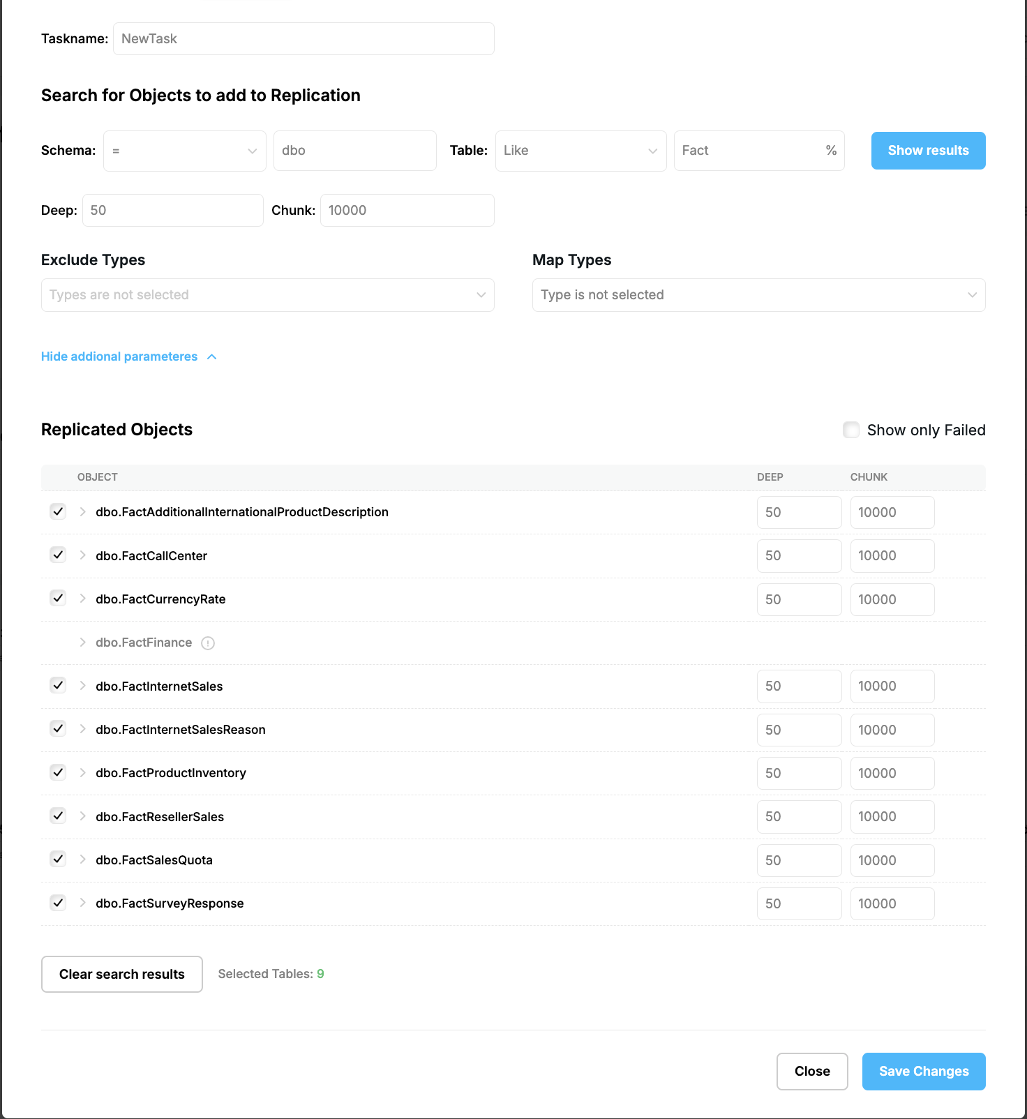Expand the dbo.FactResellerSales row chevron
The width and height of the screenshot is (1027, 1119).
pyautogui.click(x=82, y=816)
